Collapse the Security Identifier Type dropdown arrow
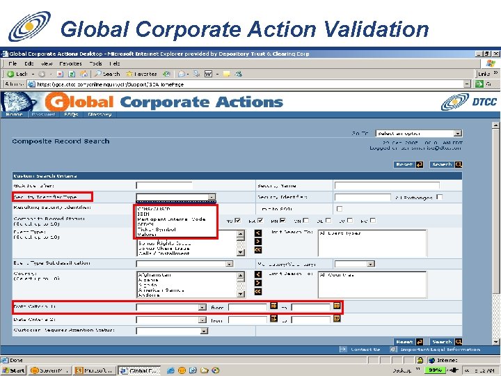 click(212, 197)
